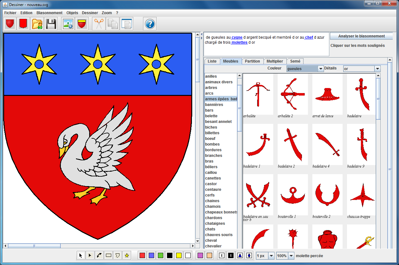This screenshot has width=399, height=265.
Task: Select the black arrow selection tool
Action: pyautogui.click(x=81, y=256)
